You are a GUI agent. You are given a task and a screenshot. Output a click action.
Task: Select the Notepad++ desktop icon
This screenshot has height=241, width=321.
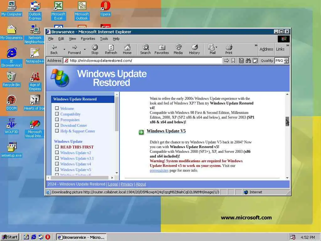pos(35,56)
